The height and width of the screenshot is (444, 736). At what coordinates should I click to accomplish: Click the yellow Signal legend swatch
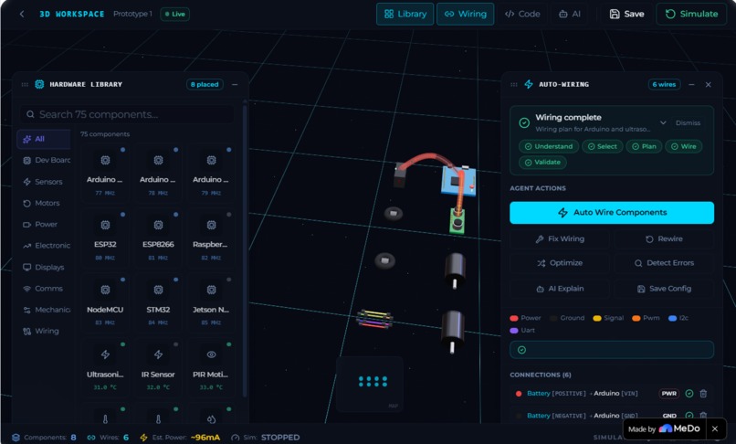coord(597,318)
